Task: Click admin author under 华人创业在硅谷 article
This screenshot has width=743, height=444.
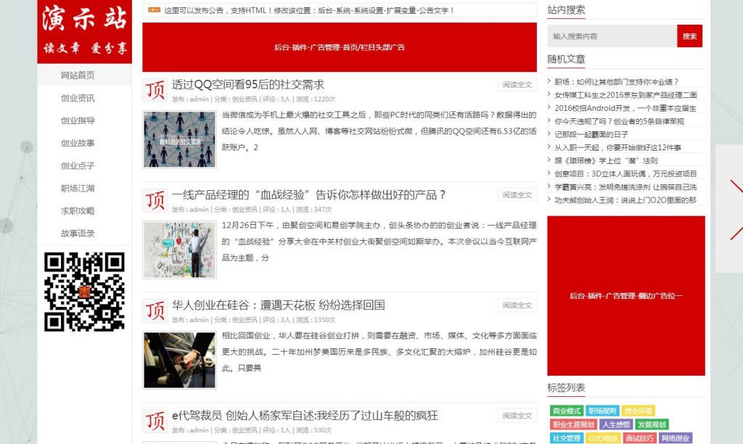Action: 199,321
